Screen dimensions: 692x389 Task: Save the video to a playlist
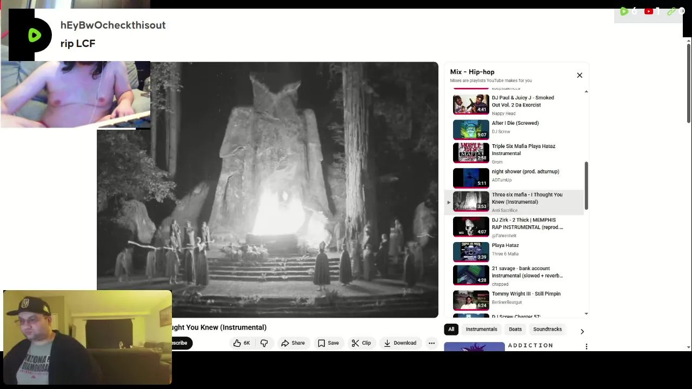tap(328, 343)
